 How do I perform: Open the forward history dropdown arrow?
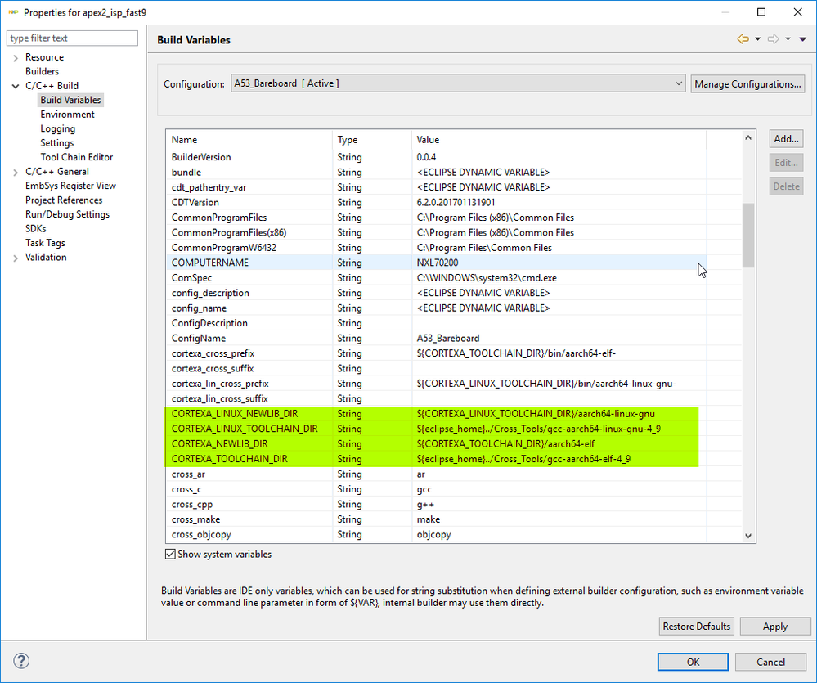(x=788, y=39)
